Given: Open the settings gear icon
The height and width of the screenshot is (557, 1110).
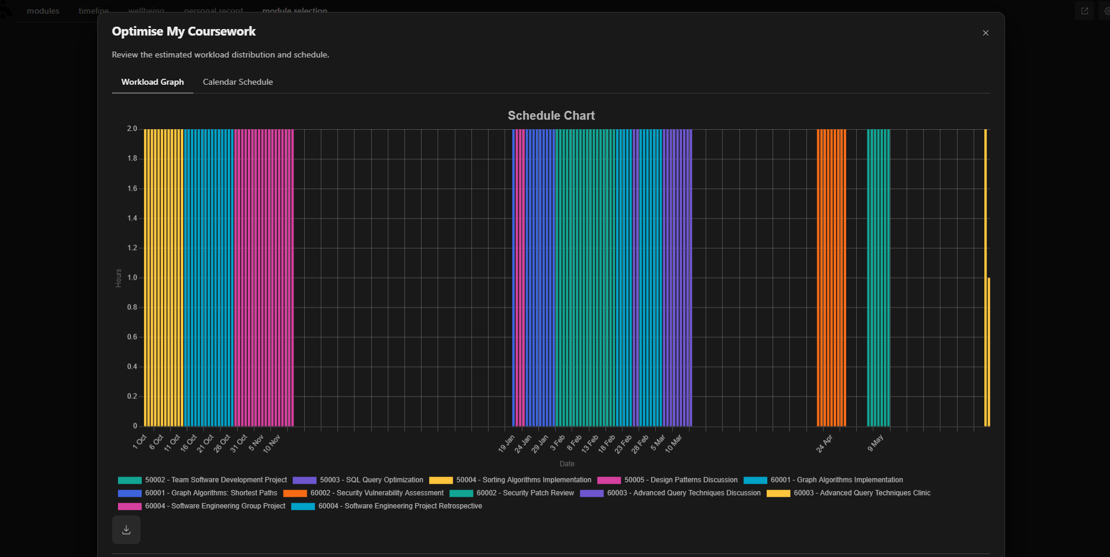Looking at the screenshot, I should click(1106, 10).
